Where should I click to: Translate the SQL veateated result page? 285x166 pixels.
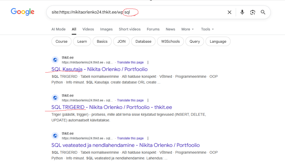click(x=130, y=138)
